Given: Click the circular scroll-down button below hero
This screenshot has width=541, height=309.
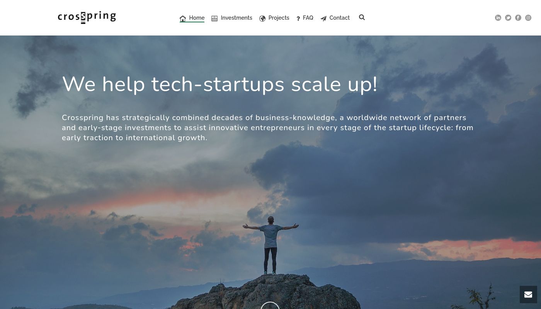Looking at the screenshot, I should 270,306.
